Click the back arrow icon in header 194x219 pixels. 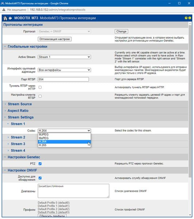click(10, 18)
